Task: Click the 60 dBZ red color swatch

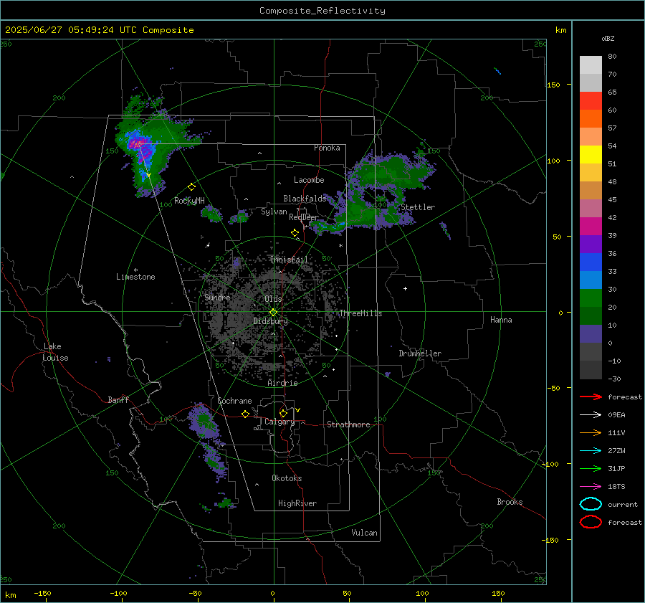Action: 591,101
